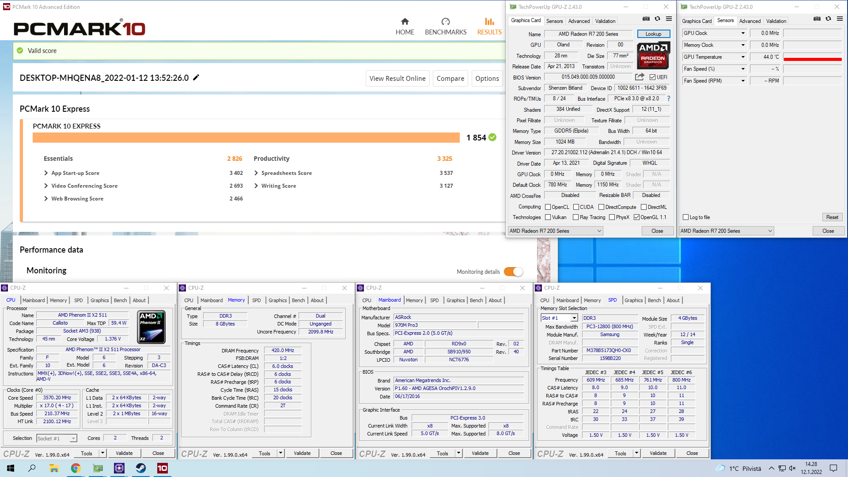The image size is (848, 477).
Task: Open CPU-Z taskbar icon
Action: click(x=119, y=468)
